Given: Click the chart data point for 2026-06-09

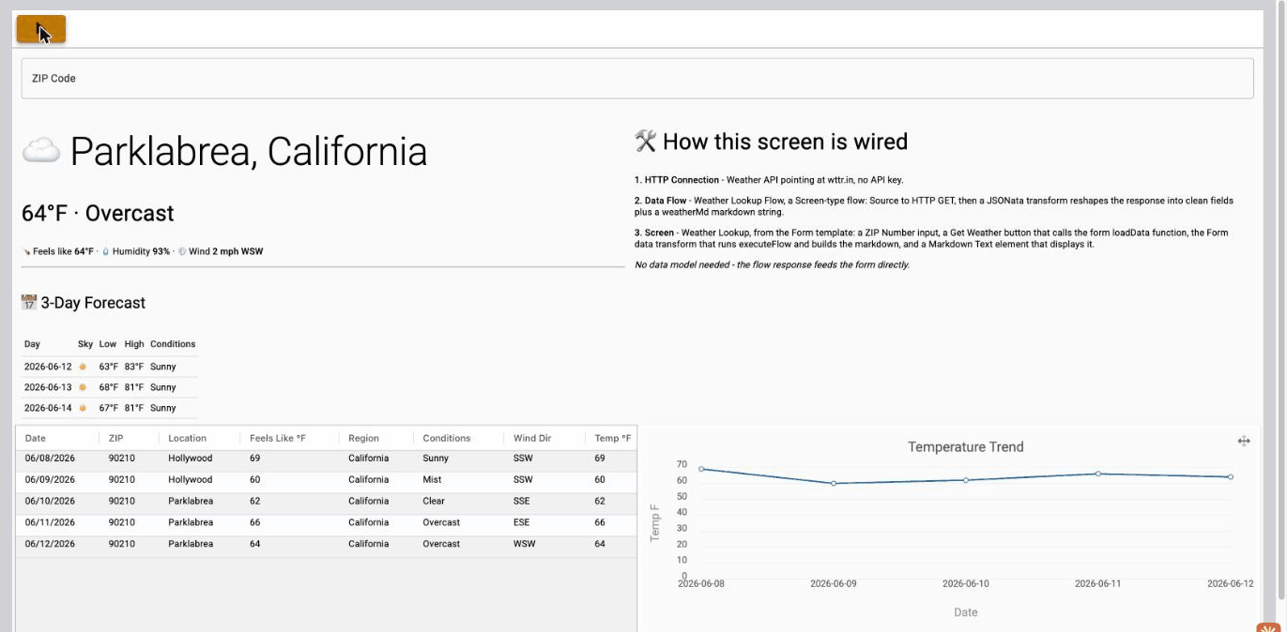Looking at the screenshot, I should click(834, 483).
